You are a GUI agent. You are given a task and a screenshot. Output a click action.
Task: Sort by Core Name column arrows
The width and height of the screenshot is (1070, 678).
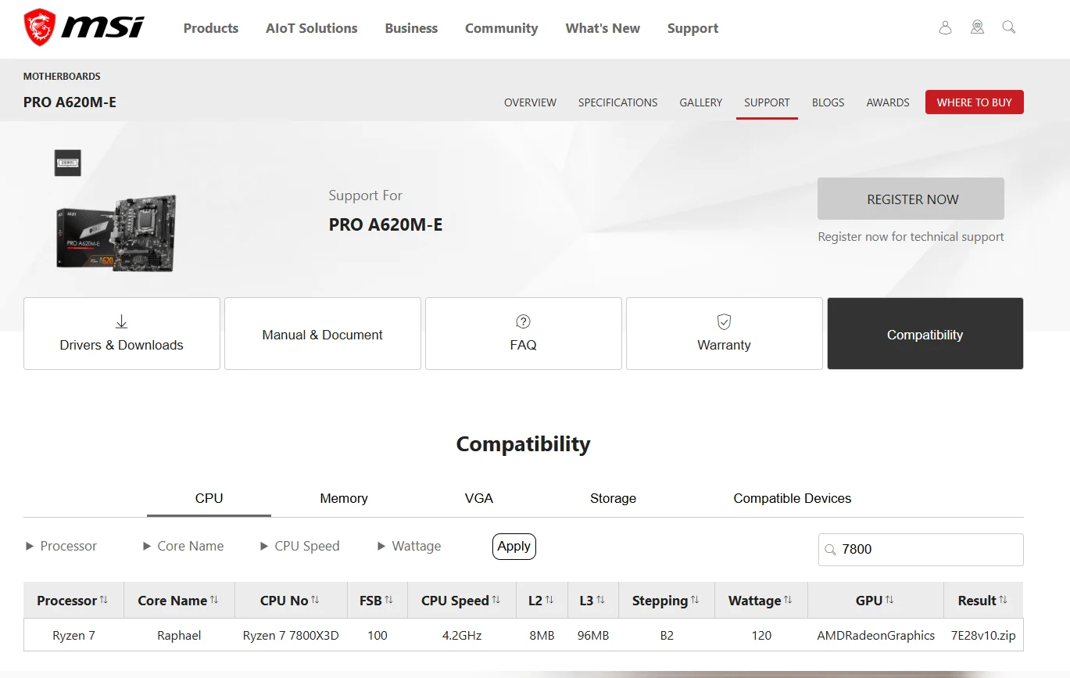[x=214, y=600]
